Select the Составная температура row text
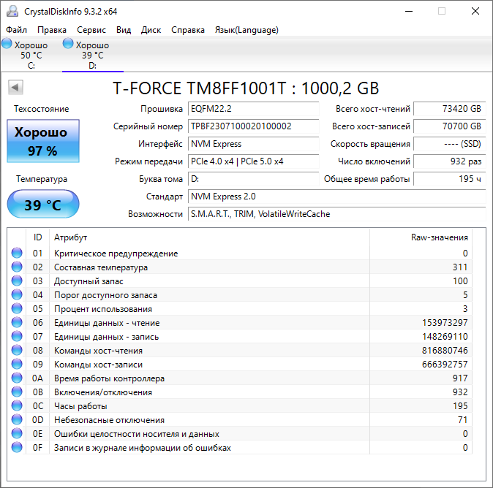 [101, 267]
